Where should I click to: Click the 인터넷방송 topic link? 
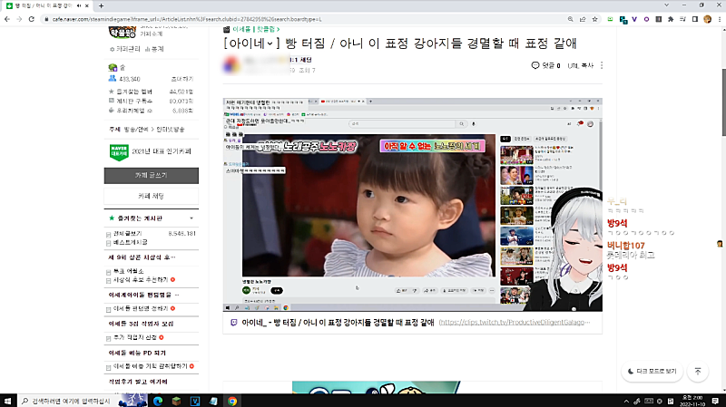[x=170, y=130]
